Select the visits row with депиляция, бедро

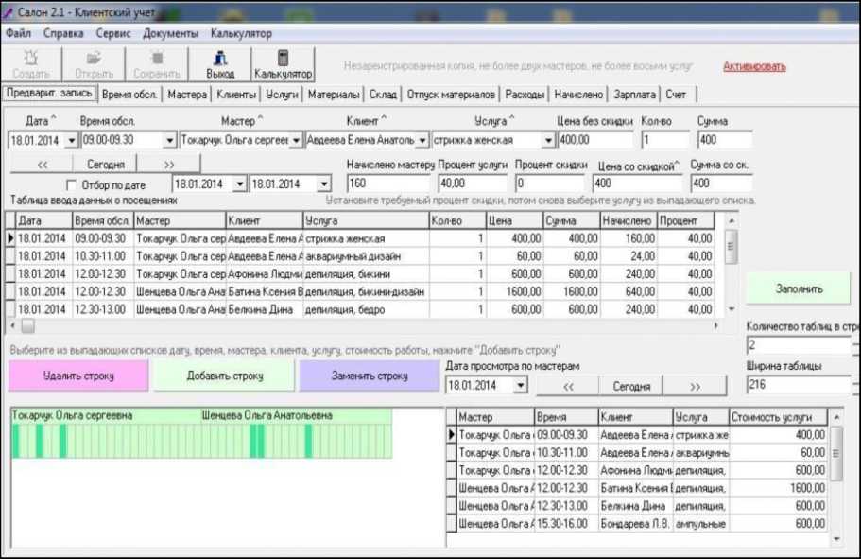pyautogui.click(x=360, y=309)
